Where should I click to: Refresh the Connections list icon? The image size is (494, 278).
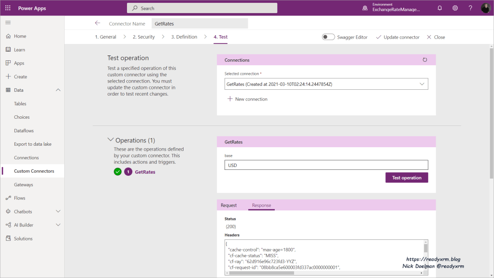click(425, 60)
